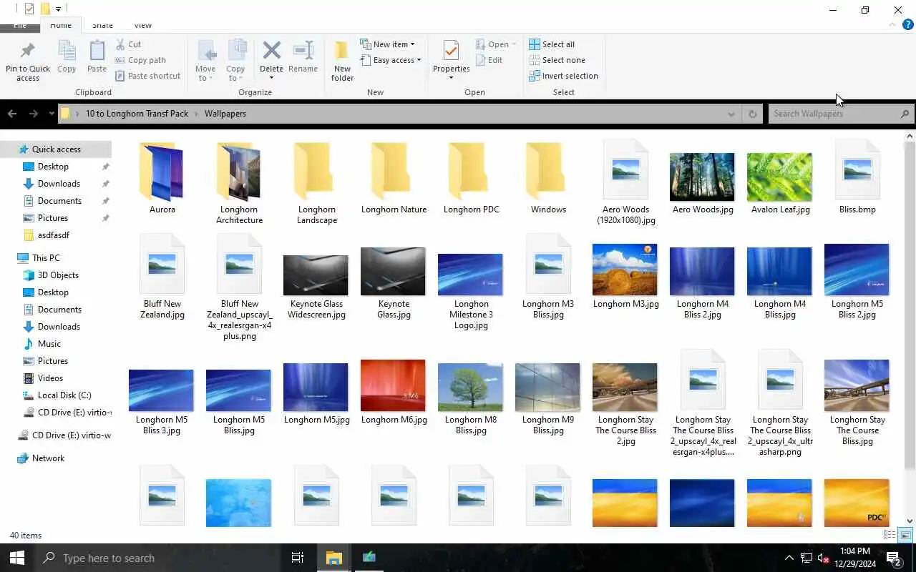916x572 pixels.
Task: Click the Back navigation arrow
Action: (x=12, y=114)
